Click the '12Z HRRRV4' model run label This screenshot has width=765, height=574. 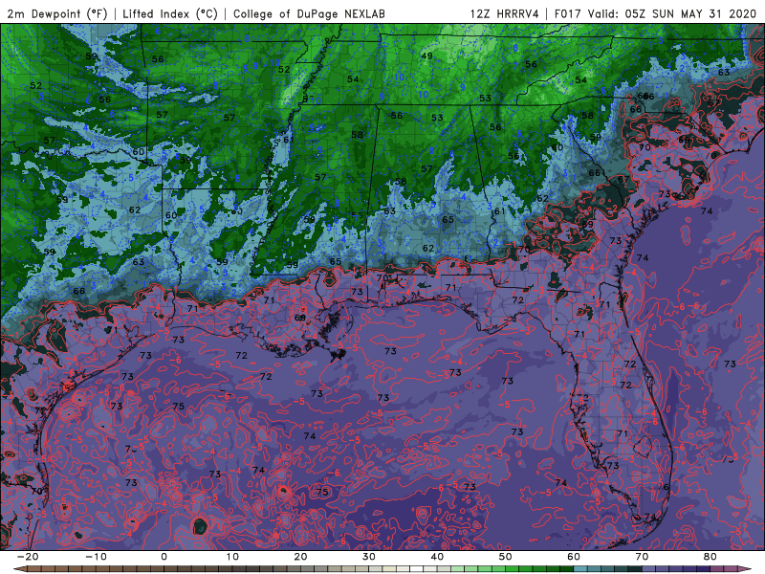505,13
